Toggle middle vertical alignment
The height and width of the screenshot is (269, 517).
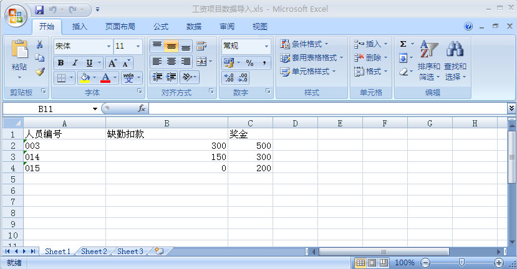172,45
